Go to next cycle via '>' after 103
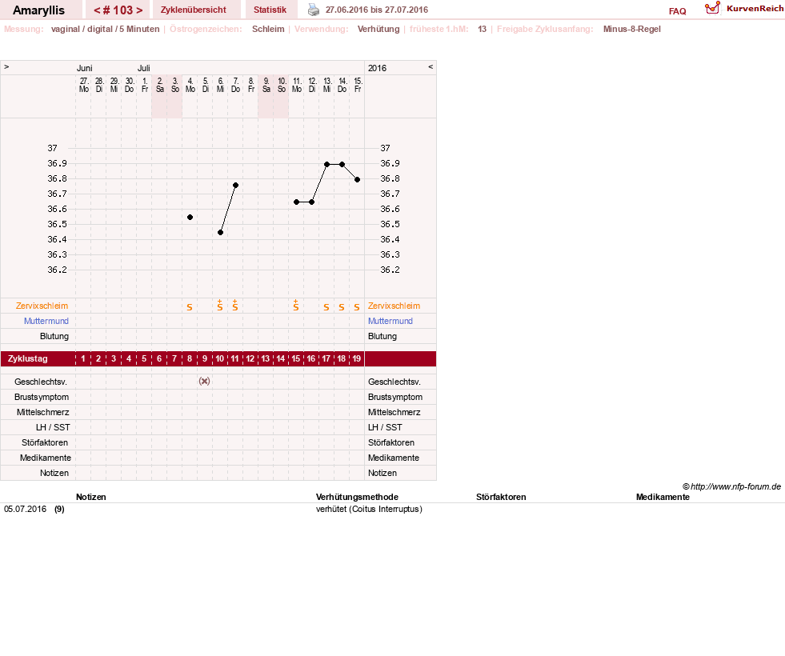Image resolution: width=785 pixels, height=656 pixels. (x=139, y=10)
